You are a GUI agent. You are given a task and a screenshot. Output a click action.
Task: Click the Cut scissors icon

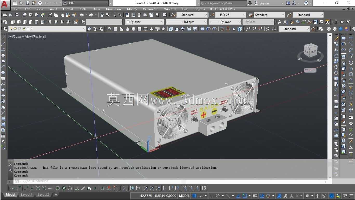(x=50, y=15)
